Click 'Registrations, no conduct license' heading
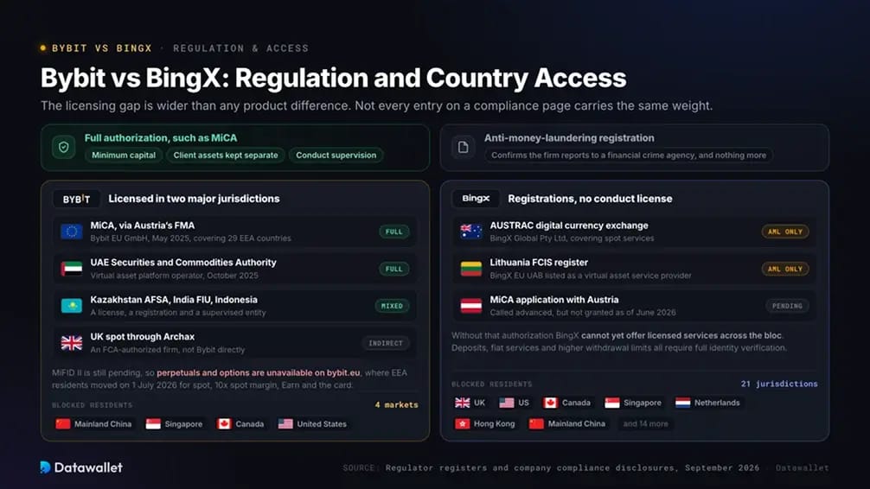Image resolution: width=870 pixels, height=489 pixels. pos(590,199)
